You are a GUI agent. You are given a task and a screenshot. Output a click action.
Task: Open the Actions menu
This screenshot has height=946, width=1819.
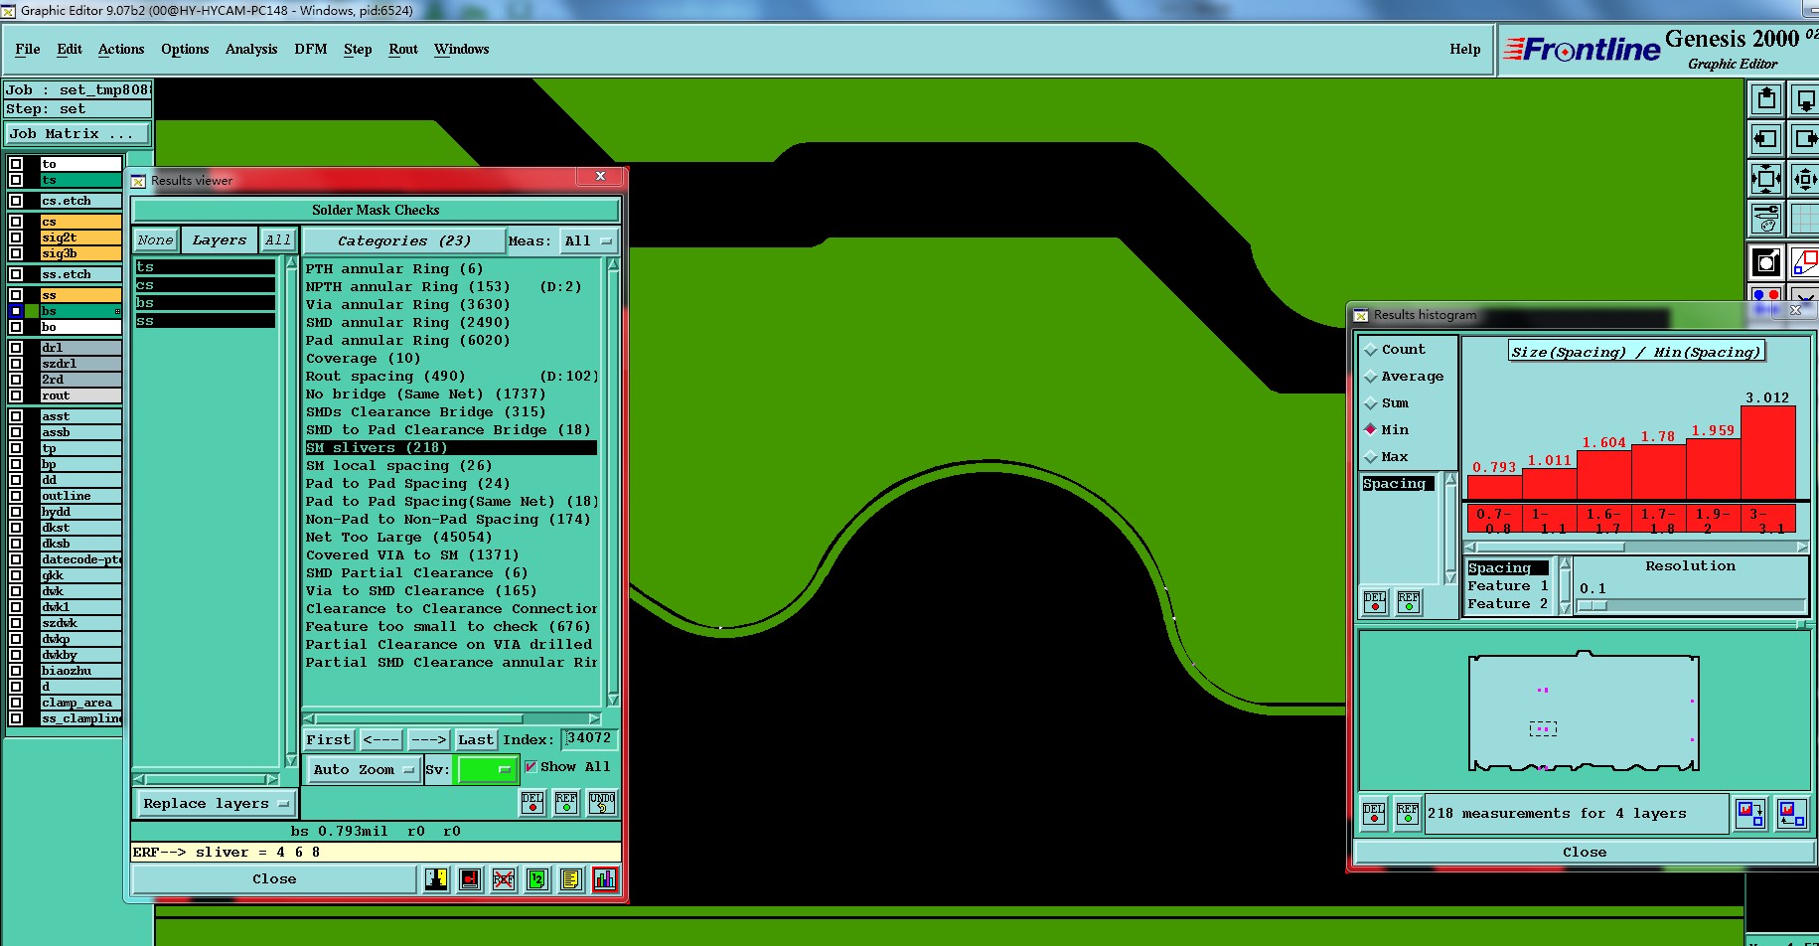(x=121, y=49)
